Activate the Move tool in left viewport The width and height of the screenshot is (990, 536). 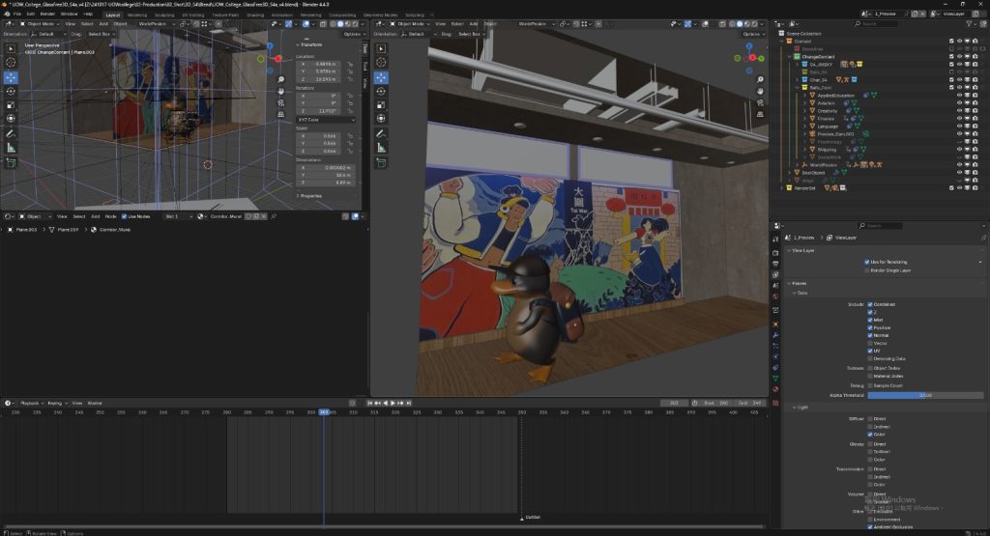pyautogui.click(x=11, y=77)
